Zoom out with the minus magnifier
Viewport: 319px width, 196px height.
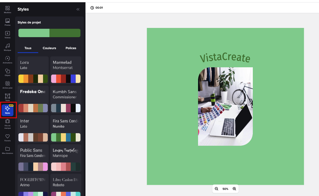216,189
